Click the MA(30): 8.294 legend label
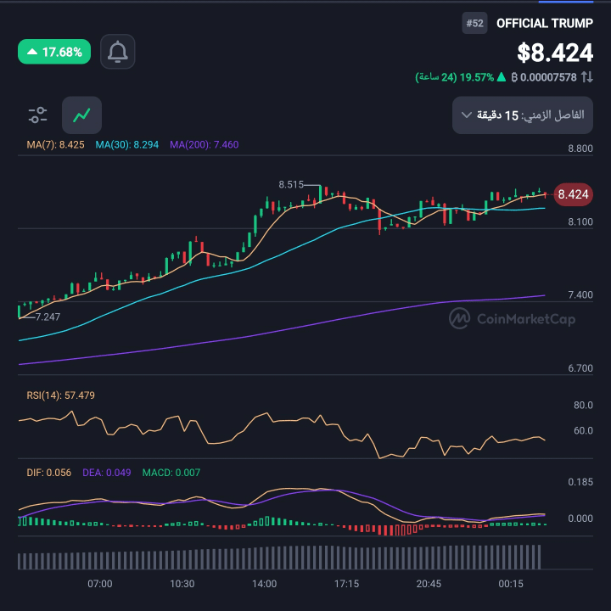 tap(127, 144)
